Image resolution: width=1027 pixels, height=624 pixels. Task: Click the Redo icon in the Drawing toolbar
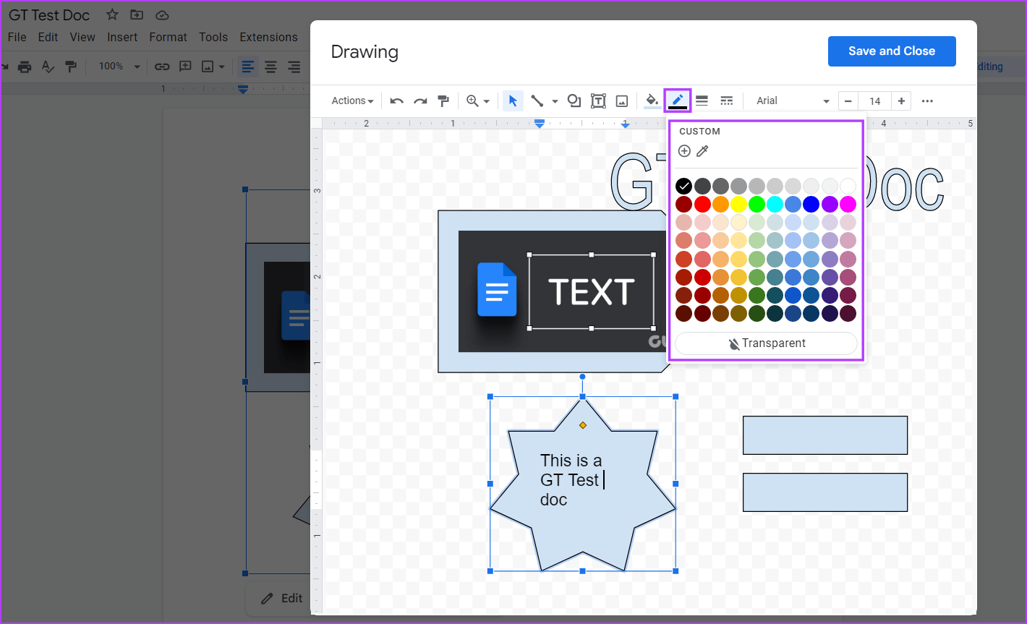click(x=420, y=101)
